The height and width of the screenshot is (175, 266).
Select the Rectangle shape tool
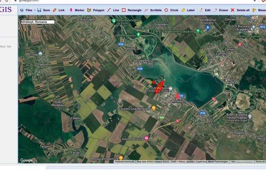pos(132,10)
